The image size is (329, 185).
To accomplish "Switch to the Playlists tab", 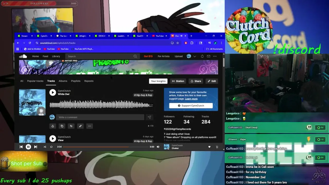I will pyautogui.click(x=76, y=81).
